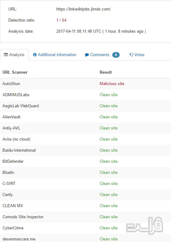Click Clean site result for Antiy-AVL

click(109, 128)
